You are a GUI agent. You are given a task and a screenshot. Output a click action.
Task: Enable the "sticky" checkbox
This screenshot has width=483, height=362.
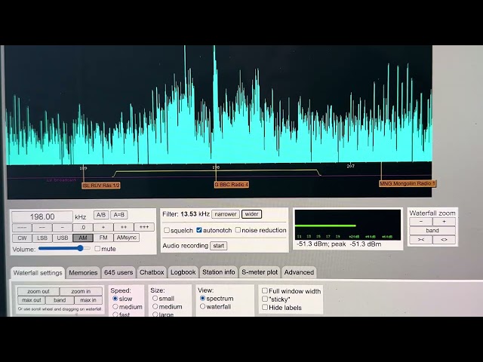pyautogui.click(x=265, y=299)
